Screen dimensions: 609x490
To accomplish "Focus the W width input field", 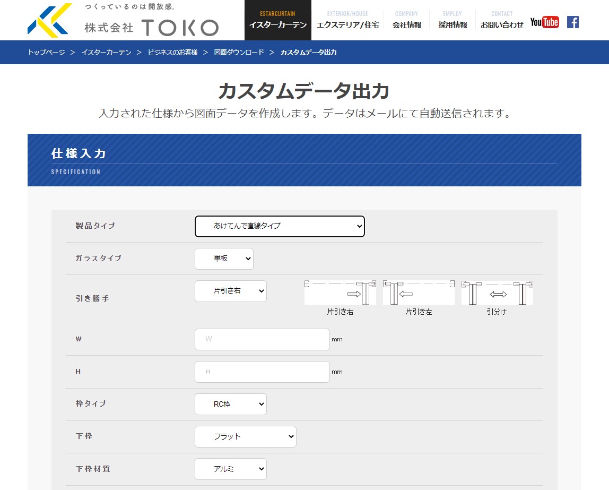I will point(262,340).
